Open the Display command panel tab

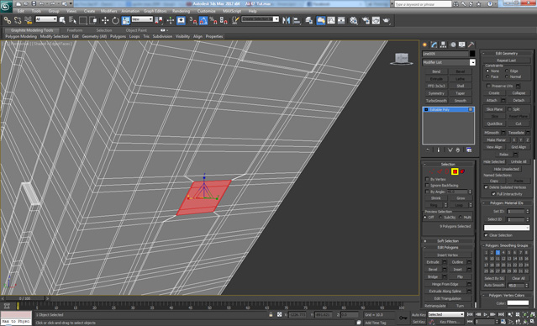462,45
